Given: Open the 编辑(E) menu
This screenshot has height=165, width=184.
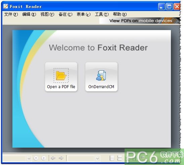Looking at the screenshot, I should 29,14.
